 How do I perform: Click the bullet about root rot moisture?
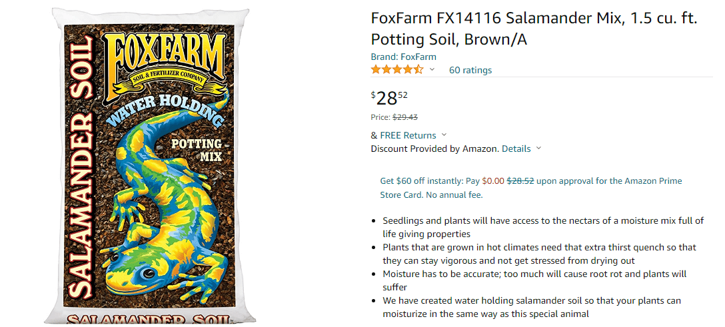click(x=534, y=280)
